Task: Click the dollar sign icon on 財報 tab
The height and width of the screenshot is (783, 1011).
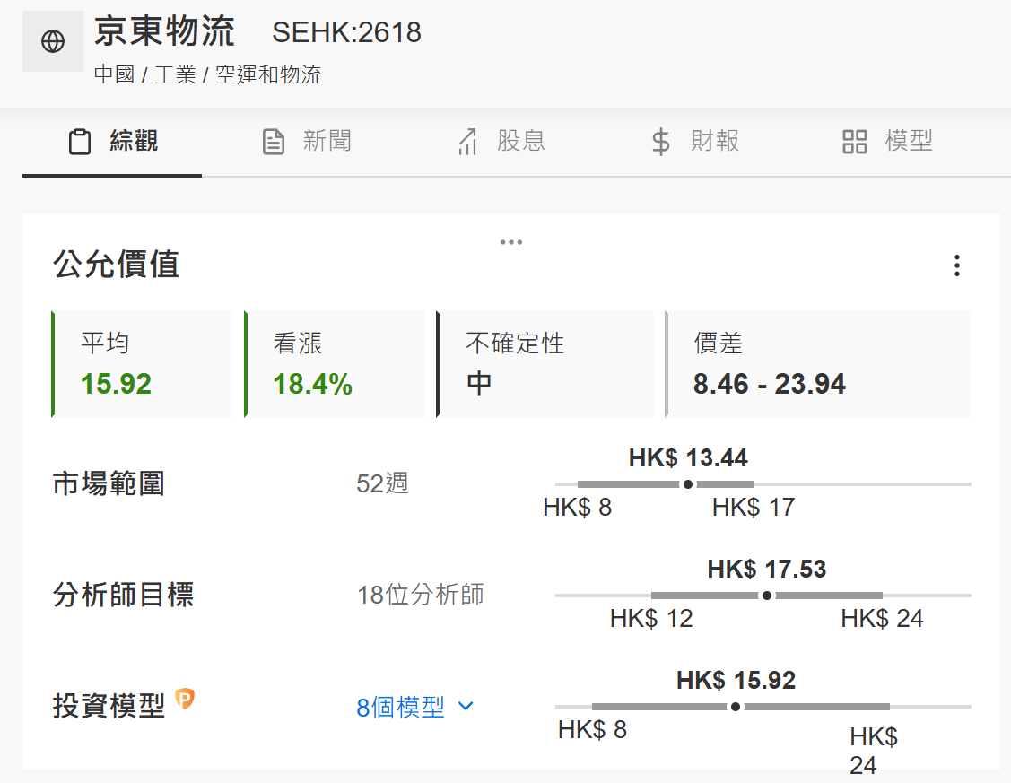Action: 661,142
